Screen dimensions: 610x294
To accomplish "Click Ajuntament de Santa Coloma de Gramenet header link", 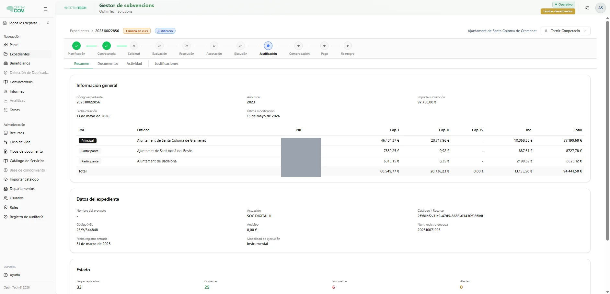I will coord(502,31).
